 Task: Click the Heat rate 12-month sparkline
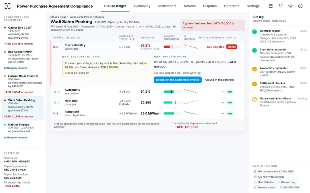[190, 102]
